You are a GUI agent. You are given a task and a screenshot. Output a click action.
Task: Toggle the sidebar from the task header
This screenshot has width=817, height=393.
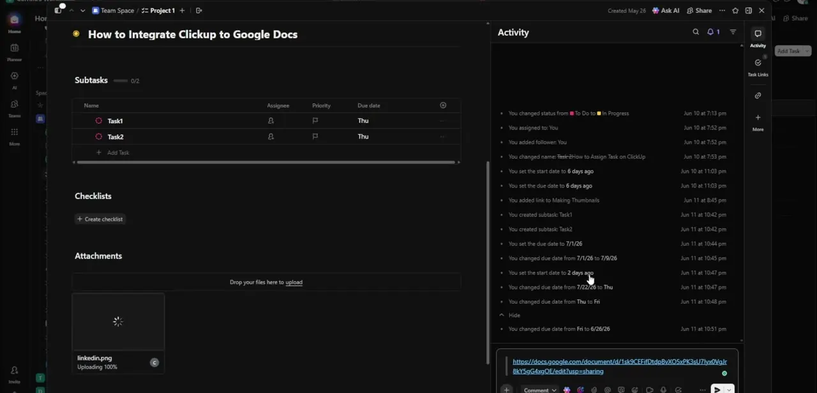click(x=58, y=10)
